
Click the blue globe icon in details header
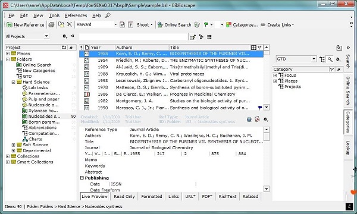coord(249,119)
